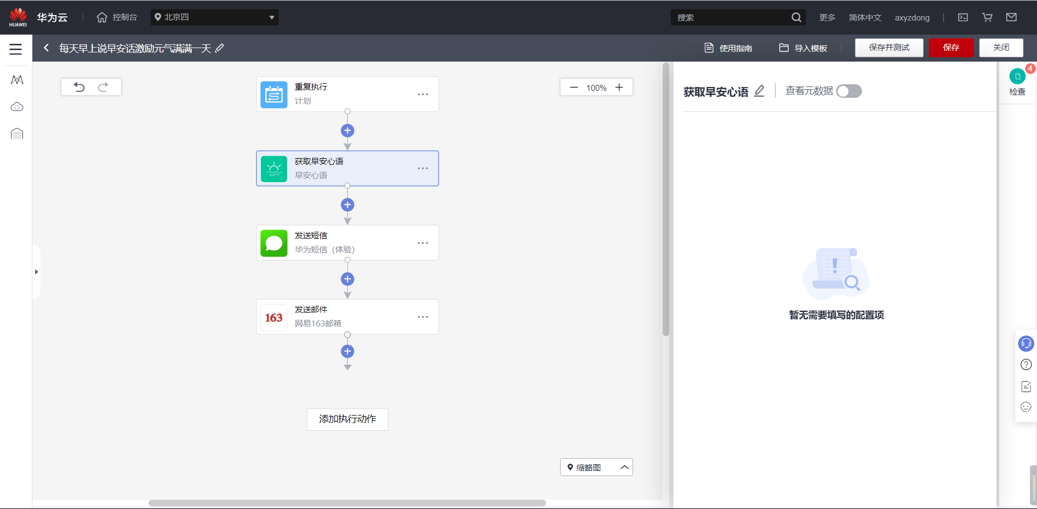This screenshot has width=1037, height=509.
Task: Open the 更多 menu
Action: click(827, 17)
